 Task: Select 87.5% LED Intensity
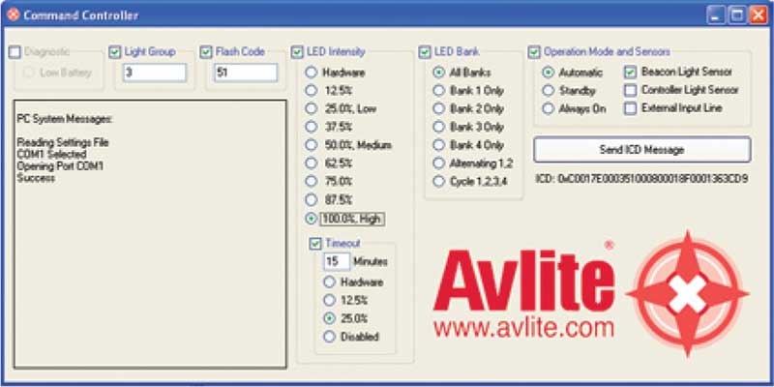point(311,200)
